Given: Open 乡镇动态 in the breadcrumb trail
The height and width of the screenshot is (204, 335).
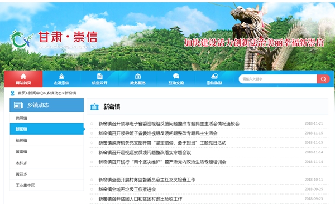Looking at the screenshot, I should (x=54, y=93).
